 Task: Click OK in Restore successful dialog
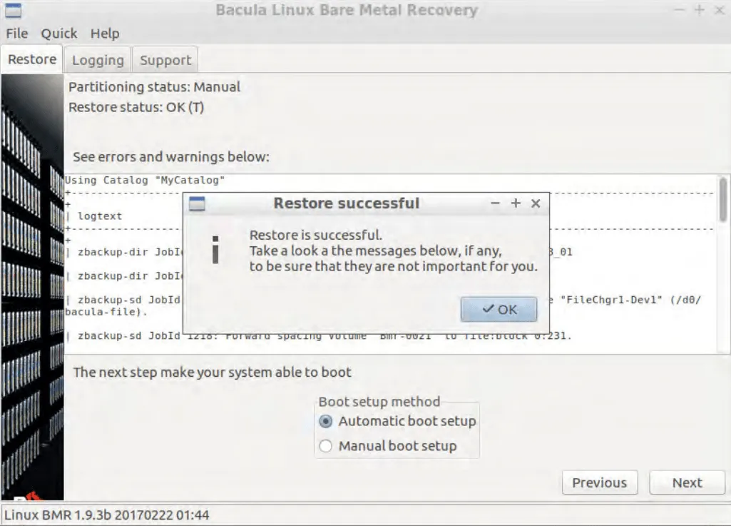[499, 310]
